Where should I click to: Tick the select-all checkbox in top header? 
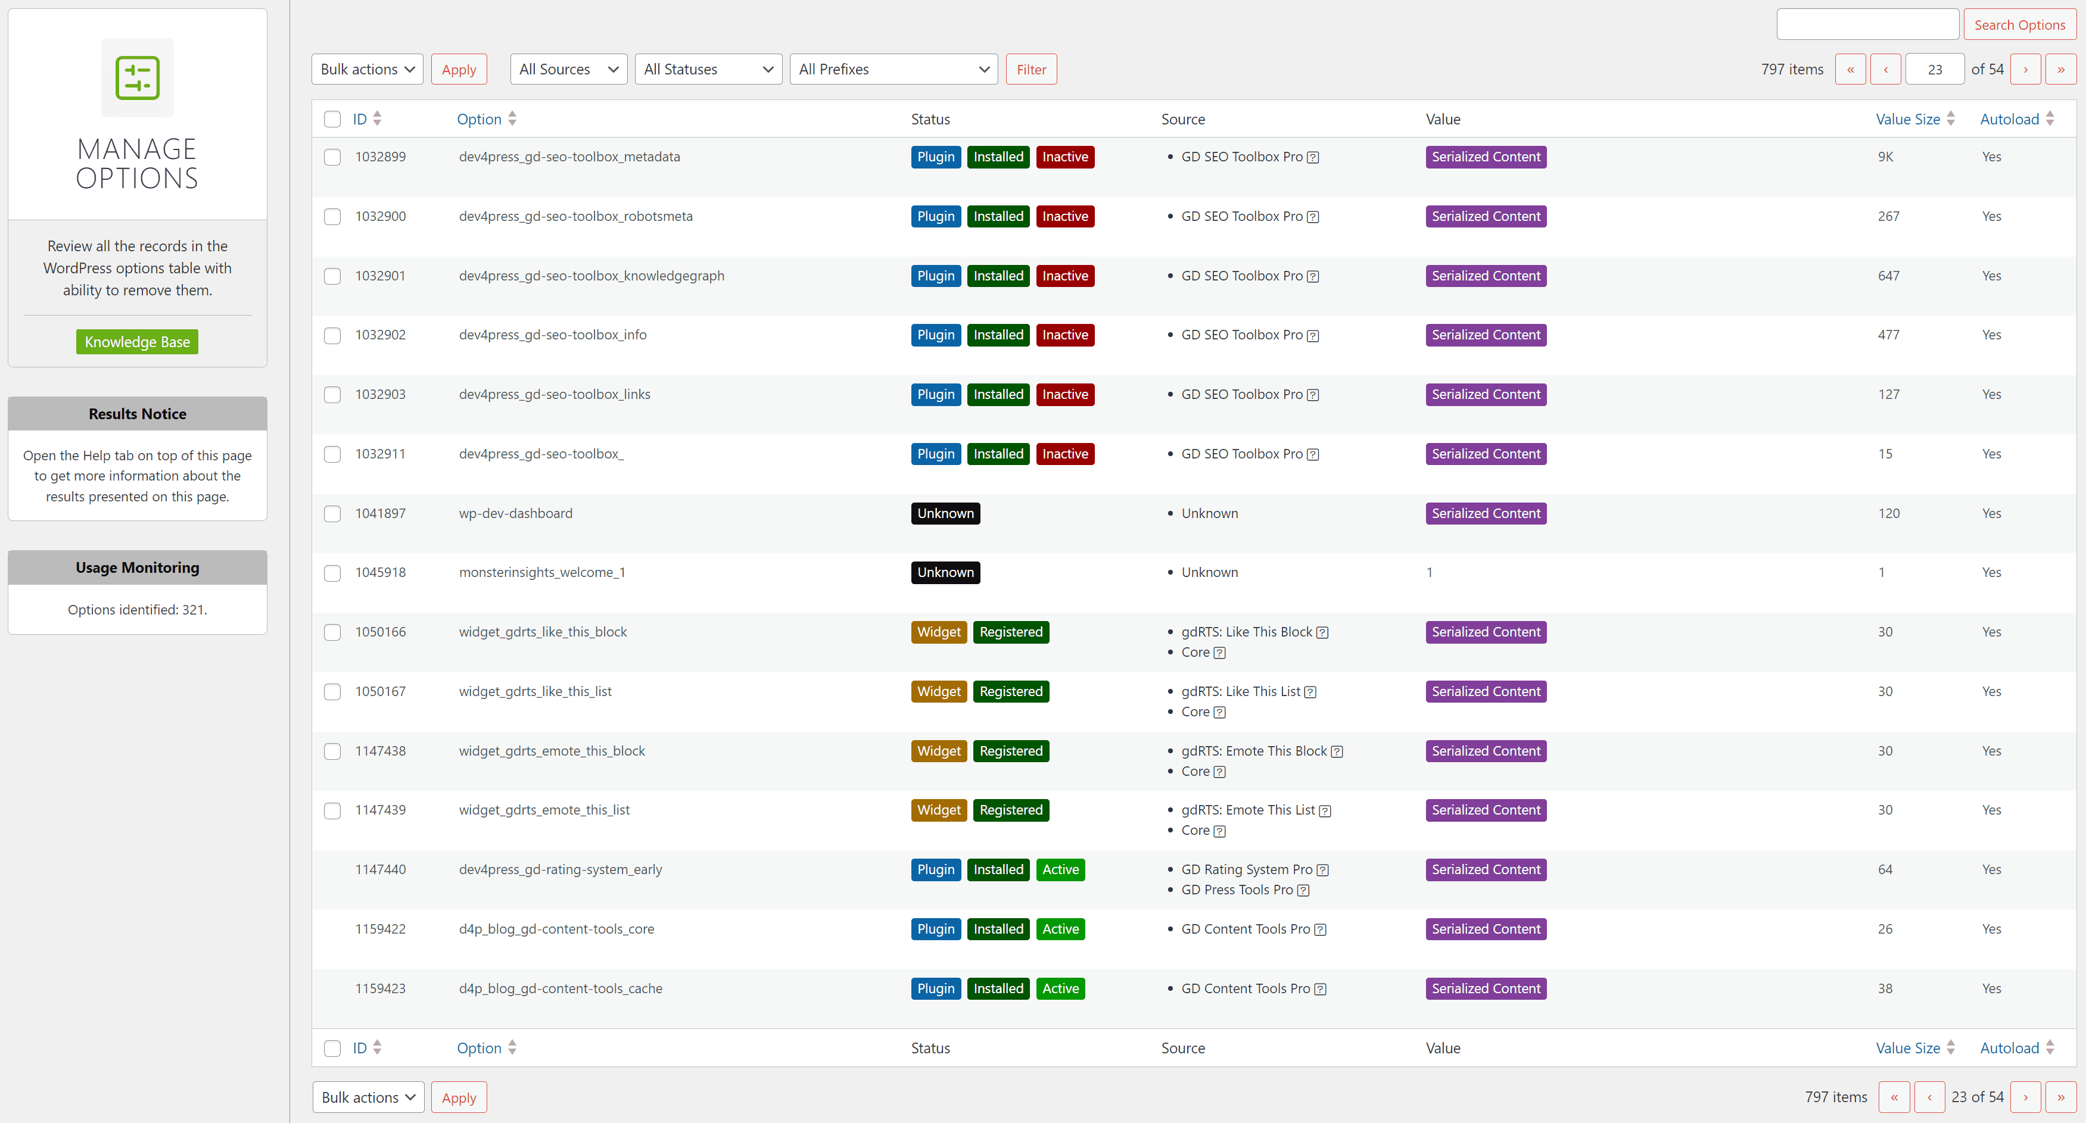[x=332, y=119]
